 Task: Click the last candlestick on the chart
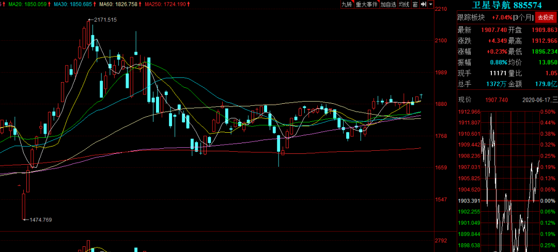(422, 96)
